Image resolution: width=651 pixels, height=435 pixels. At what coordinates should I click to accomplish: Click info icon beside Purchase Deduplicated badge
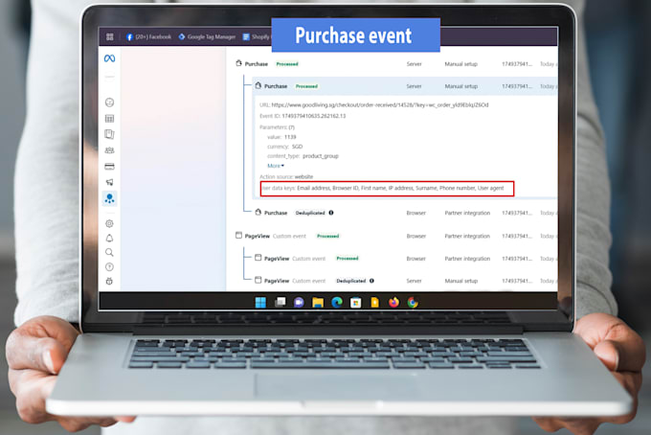point(331,213)
